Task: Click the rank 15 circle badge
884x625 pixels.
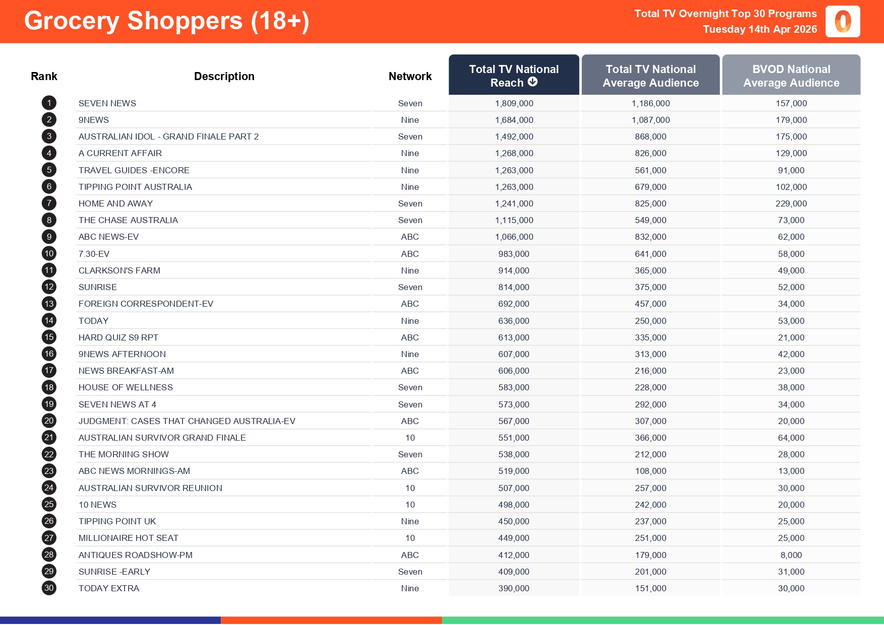Action: coord(49,337)
